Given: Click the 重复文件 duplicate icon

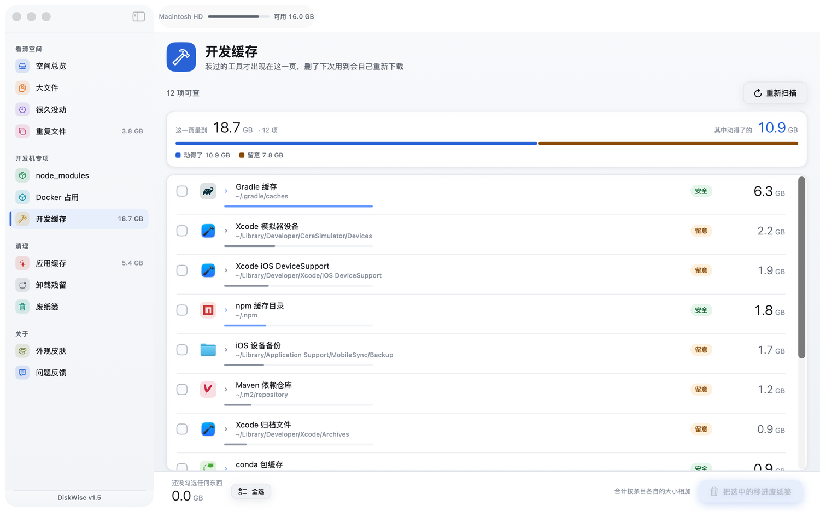Looking at the screenshot, I should tap(22, 132).
